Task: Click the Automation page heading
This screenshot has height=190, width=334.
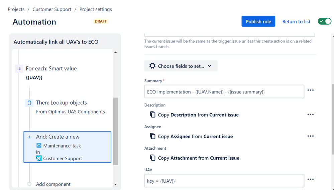Action: (34, 22)
